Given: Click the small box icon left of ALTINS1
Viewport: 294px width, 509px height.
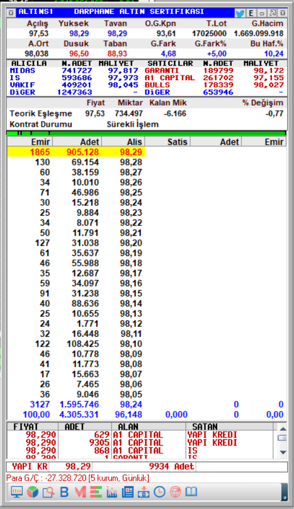Looking at the screenshot, I should pos(11,13).
